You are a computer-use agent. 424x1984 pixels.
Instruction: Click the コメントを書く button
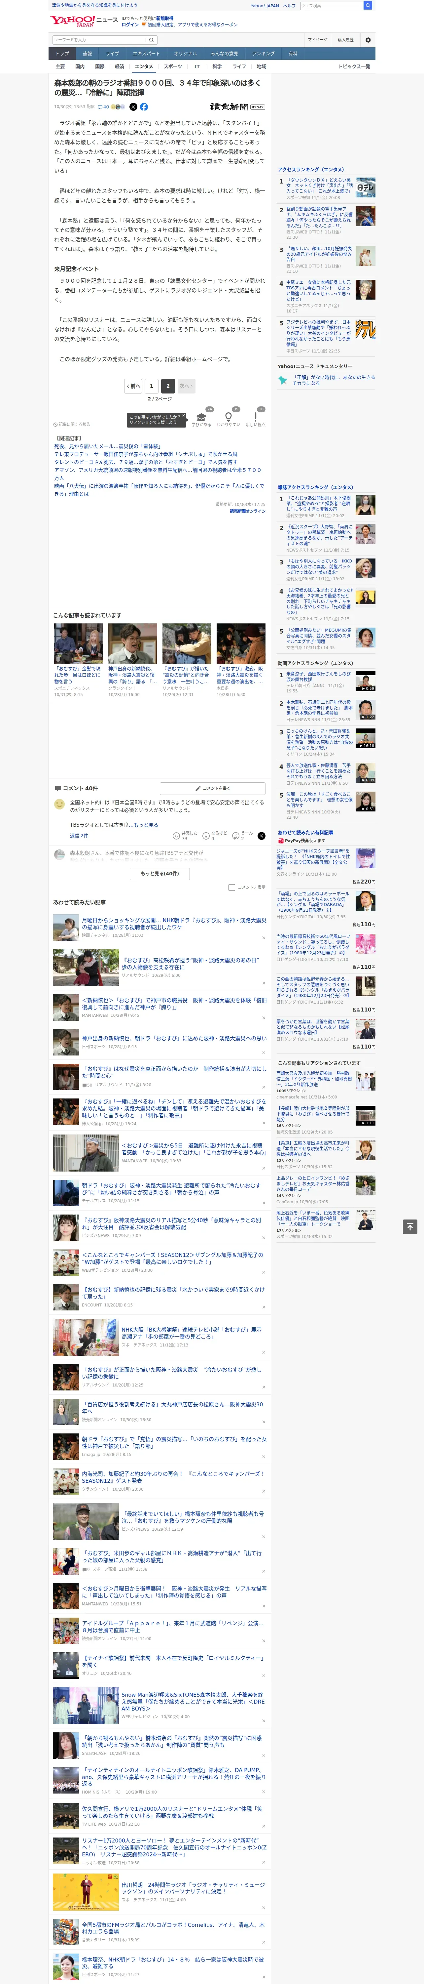coord(212,789)
